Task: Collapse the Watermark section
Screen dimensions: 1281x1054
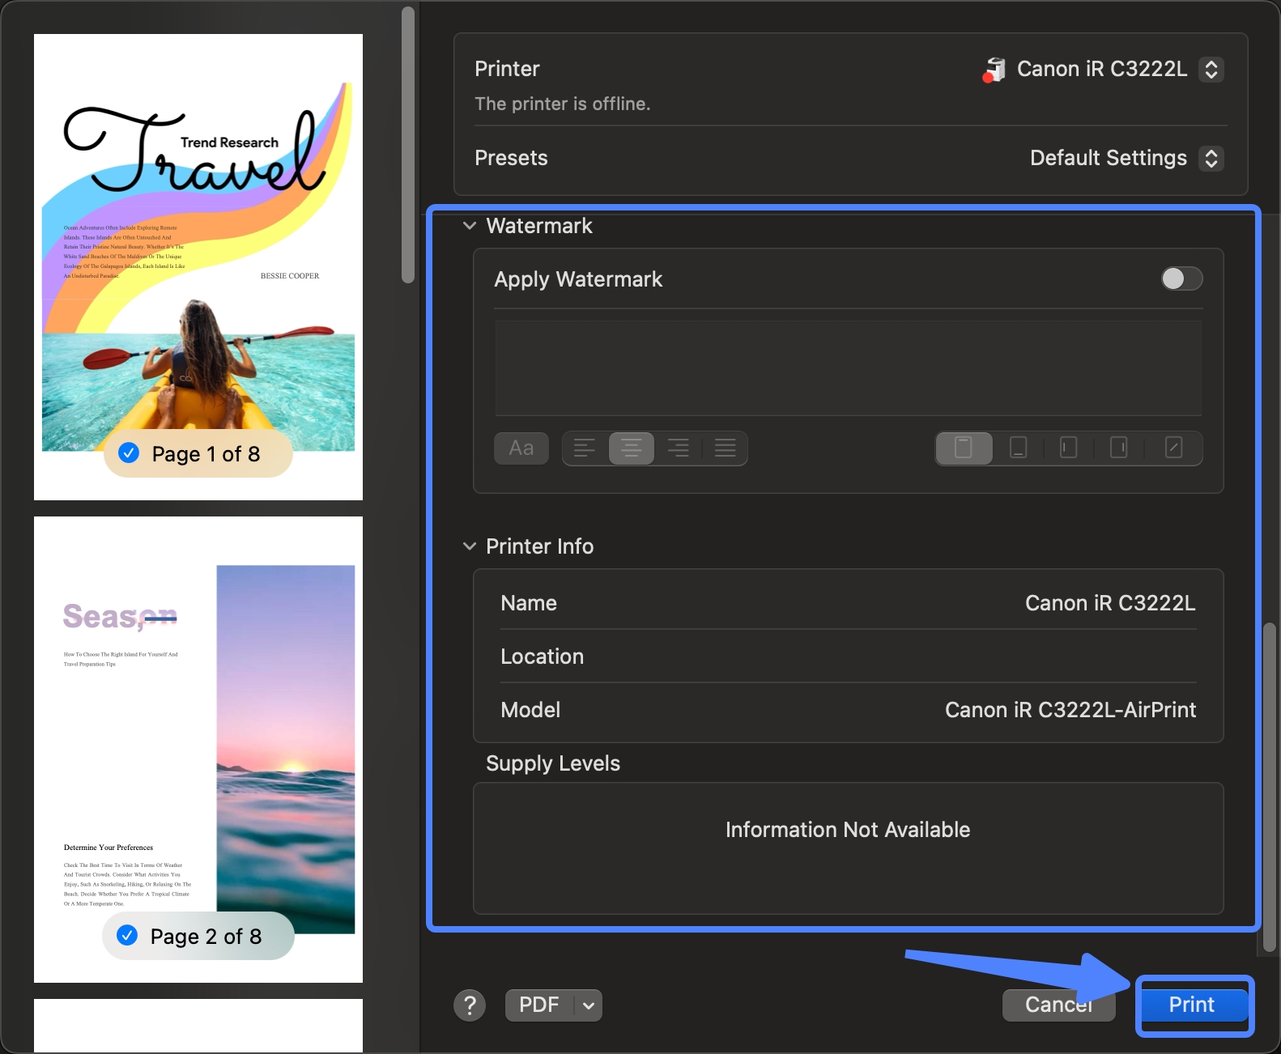Action: pyautogui.click(x=469, y=226)
